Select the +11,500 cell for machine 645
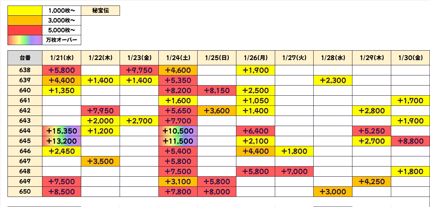Viewport: 430px width, 207px height. click(x=178, y=141)
